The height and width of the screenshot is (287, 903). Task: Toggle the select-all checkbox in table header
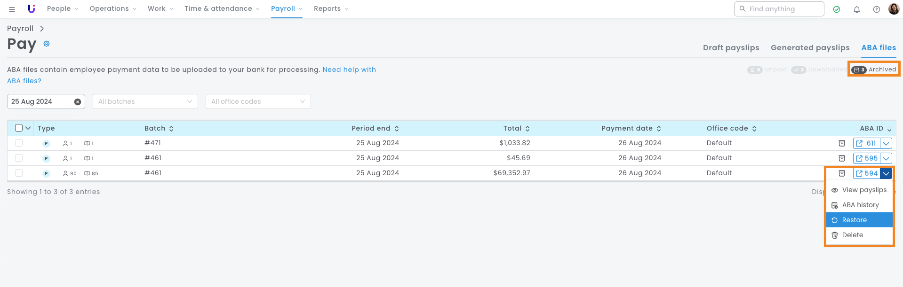[x=19, y=128]
